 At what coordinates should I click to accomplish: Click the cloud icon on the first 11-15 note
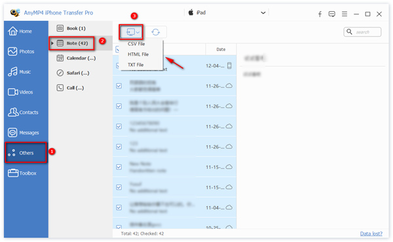(x=229, y=167)
